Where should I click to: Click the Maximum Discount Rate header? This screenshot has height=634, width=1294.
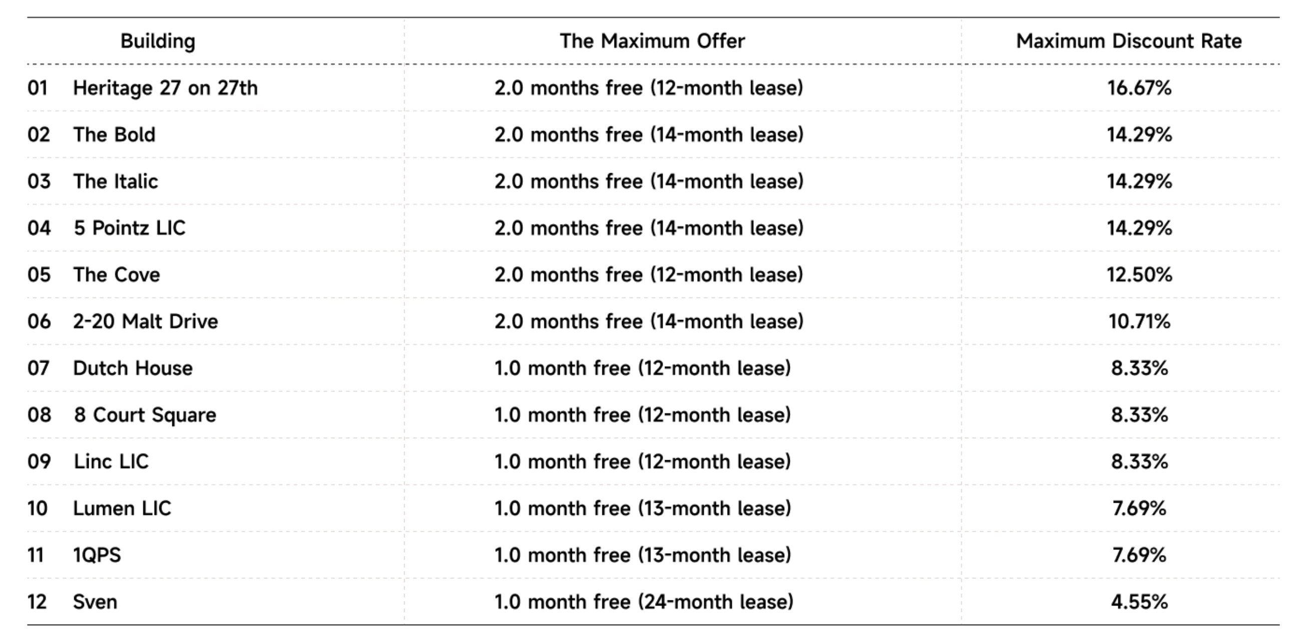click(1129, 41)
